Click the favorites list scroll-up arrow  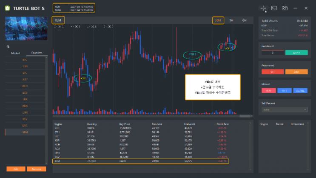46,58
